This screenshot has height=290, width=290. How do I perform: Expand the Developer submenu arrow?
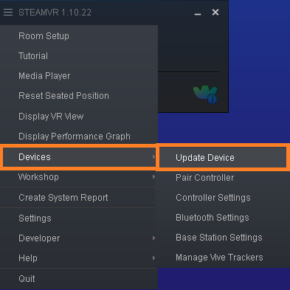153,238
